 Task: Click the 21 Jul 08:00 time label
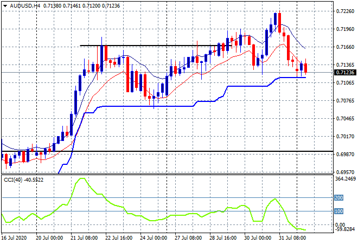[84, 238]
